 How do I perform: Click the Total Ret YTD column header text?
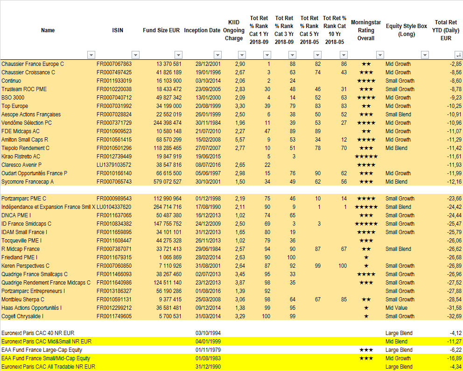tap(446, 30)
